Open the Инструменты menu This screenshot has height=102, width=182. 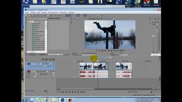[x=53, y=12]
